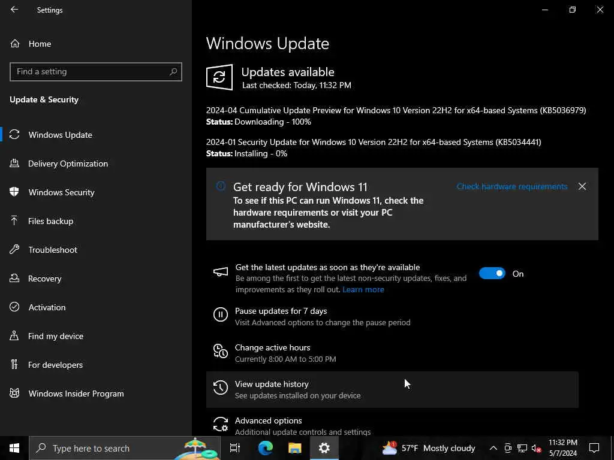This screenshot has width=614, height=460.
Task: Go to the Files backup page
Action: [x=96, y=221]
